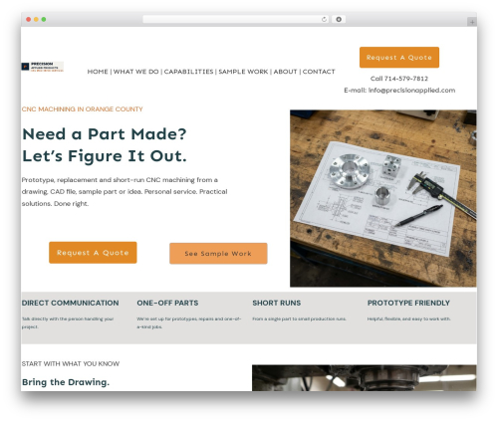498x421 pixels.
Task: Go to the HOME nav item
Action: click(98, 72)
